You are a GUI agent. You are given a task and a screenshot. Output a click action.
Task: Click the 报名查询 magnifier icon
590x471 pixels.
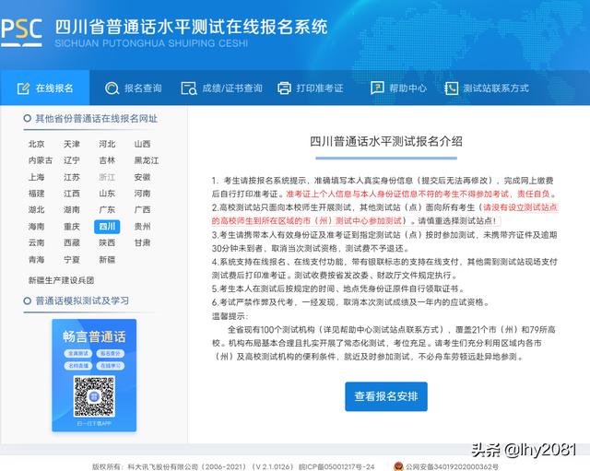112,88
